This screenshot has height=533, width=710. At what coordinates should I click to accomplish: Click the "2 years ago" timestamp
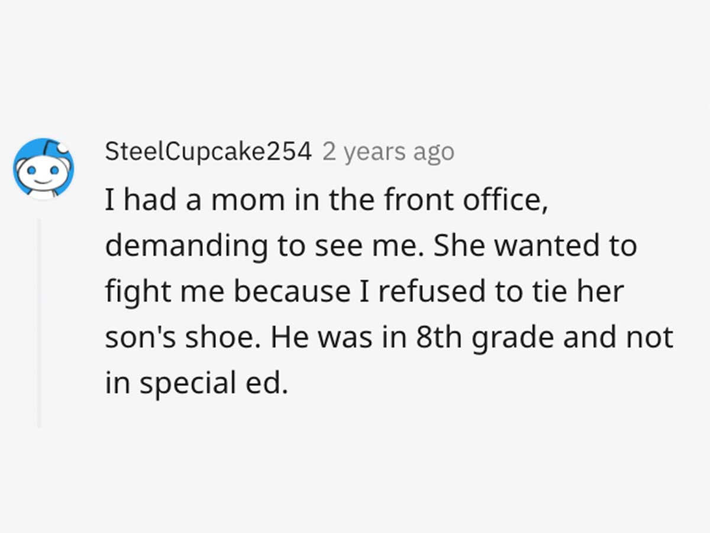tap(388, 152)
